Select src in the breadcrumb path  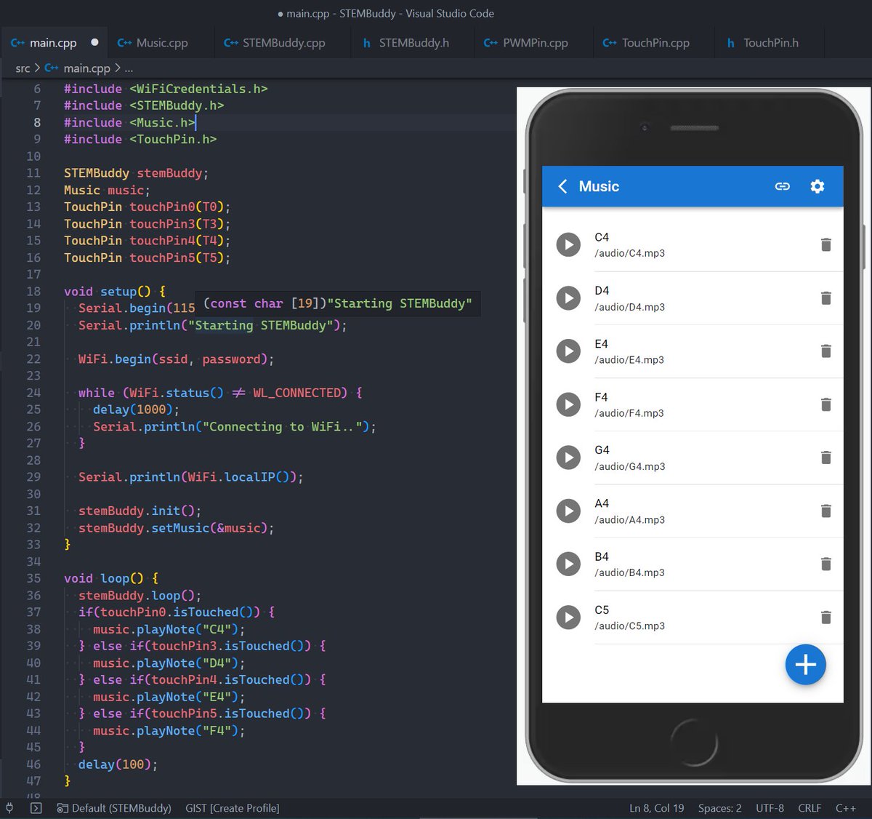pyautogui.click(x=23, y=68)
